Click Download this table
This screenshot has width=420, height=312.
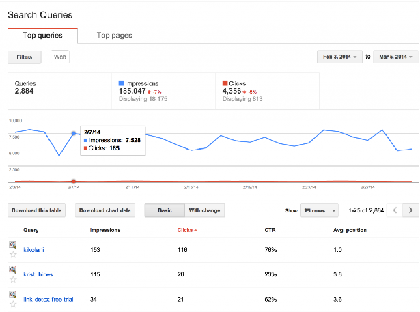pos(36,210)
